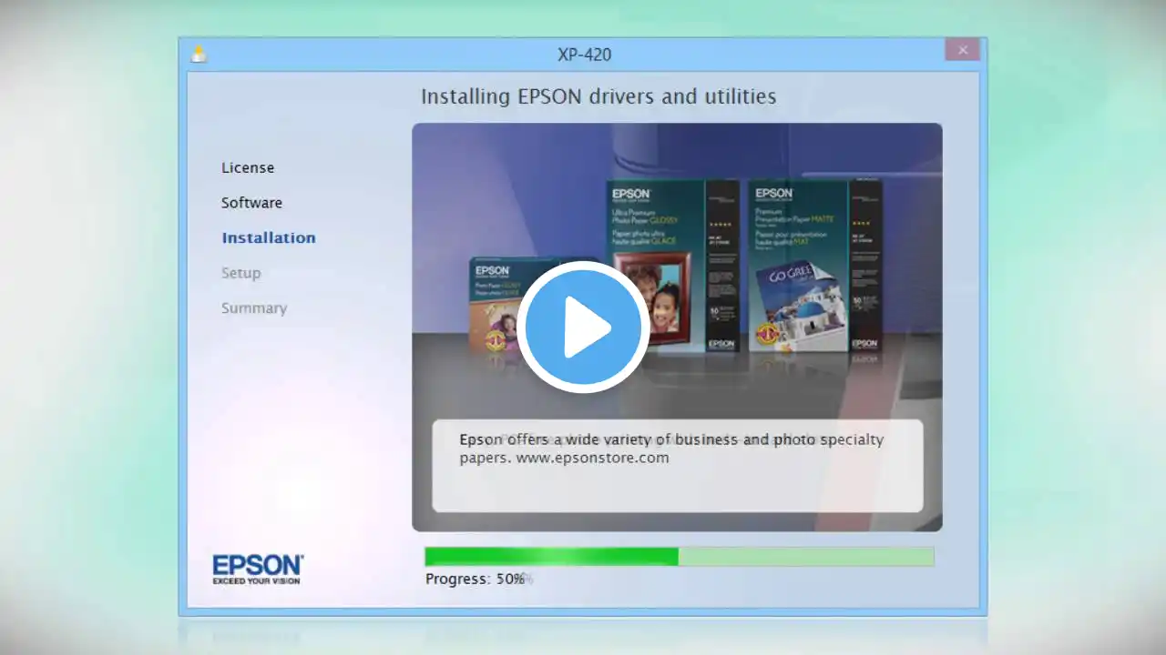Click the green installation progress bar

pos(679,557)
